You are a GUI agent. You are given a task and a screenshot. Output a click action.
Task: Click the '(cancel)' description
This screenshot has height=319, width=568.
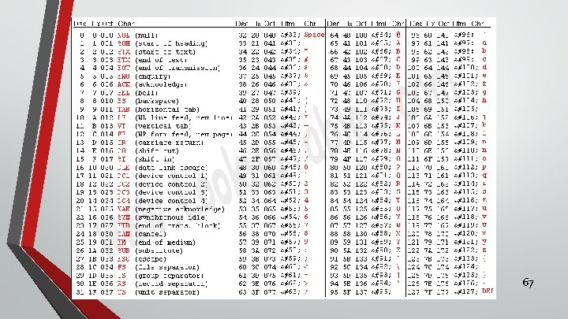pos(151,234)
